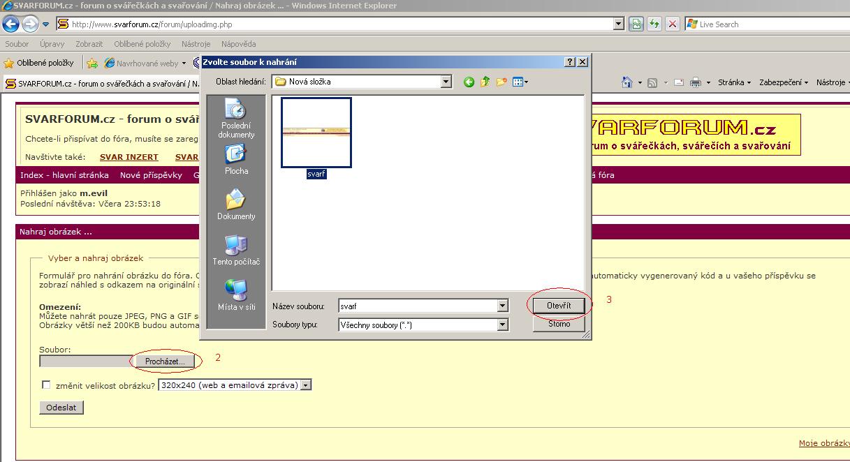Open Místa v síti in the places bar

[x=236, y=295]
